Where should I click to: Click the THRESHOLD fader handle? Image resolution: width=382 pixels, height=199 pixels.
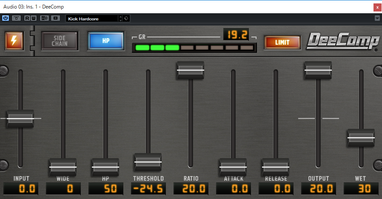(148, 162)
